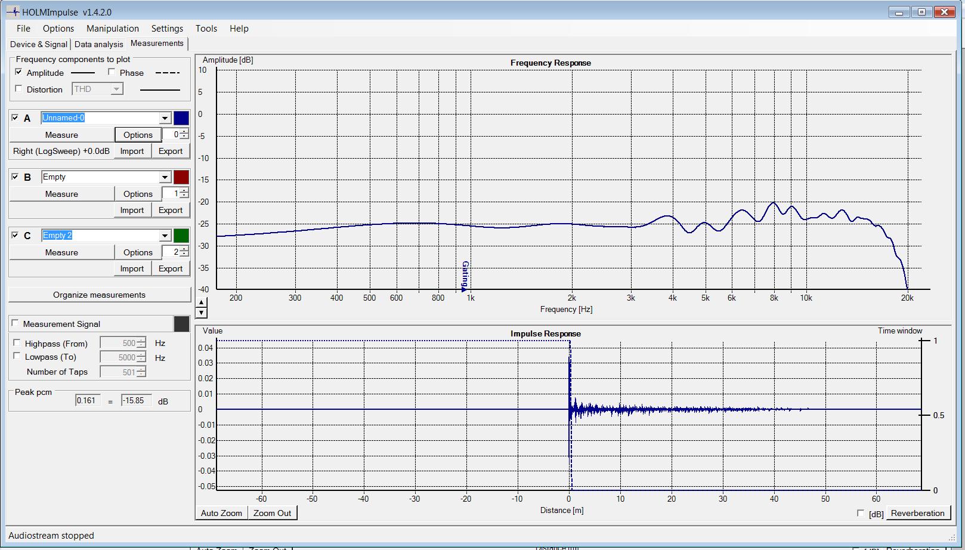Open the Tools menu

[206, 28]
